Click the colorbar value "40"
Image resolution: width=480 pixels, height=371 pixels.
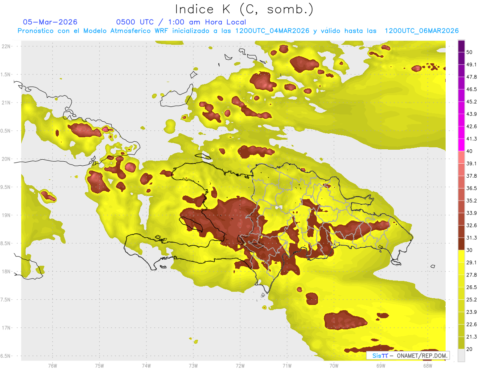(x=470, y=151)
